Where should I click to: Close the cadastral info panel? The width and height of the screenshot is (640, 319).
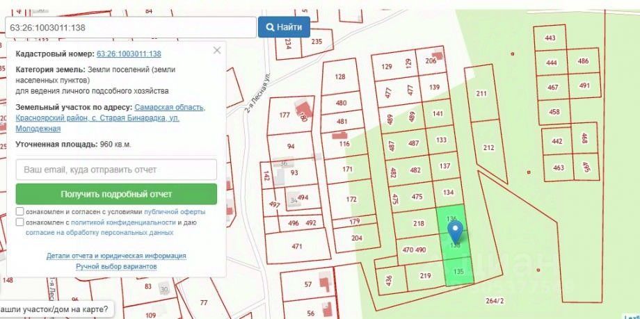click(x=217, y=50)
